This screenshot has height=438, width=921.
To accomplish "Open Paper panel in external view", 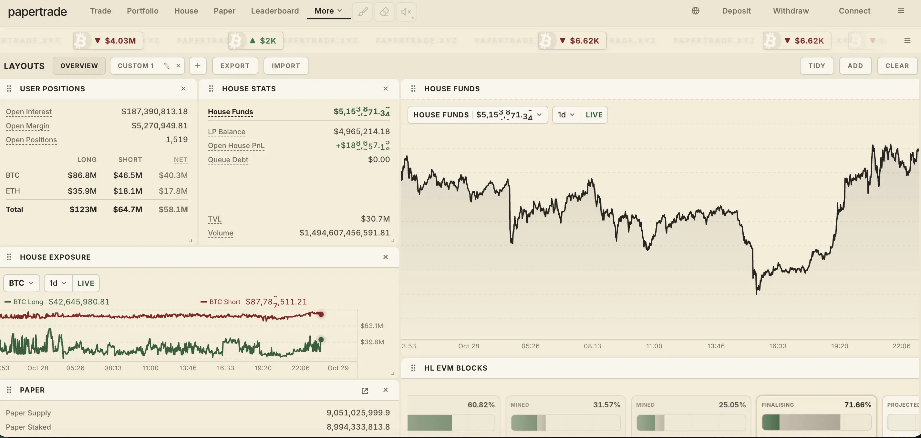I will click(365, 391).
